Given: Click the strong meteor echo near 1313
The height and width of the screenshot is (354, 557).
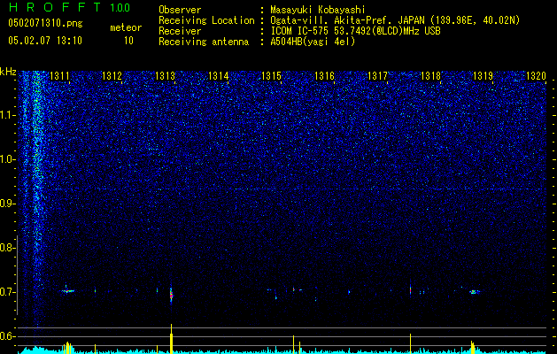Looking at the screenshot, I should click(171, 293).
